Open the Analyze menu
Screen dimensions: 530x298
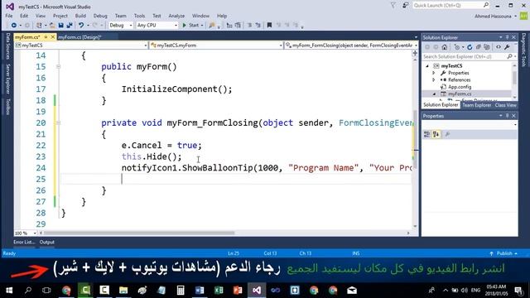coord(176,16)
